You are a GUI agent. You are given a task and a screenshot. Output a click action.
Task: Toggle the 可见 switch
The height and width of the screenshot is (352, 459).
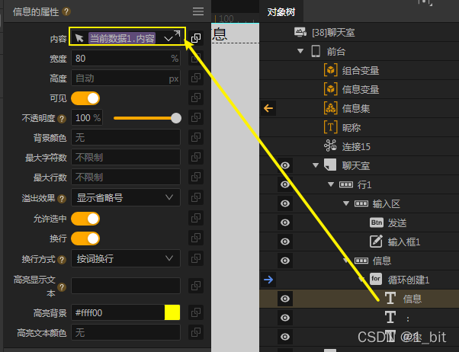(x=85, y=98)
